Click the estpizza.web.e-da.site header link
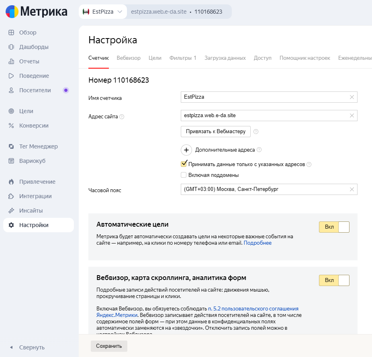372x357 pixels. (x=159, y=12)
